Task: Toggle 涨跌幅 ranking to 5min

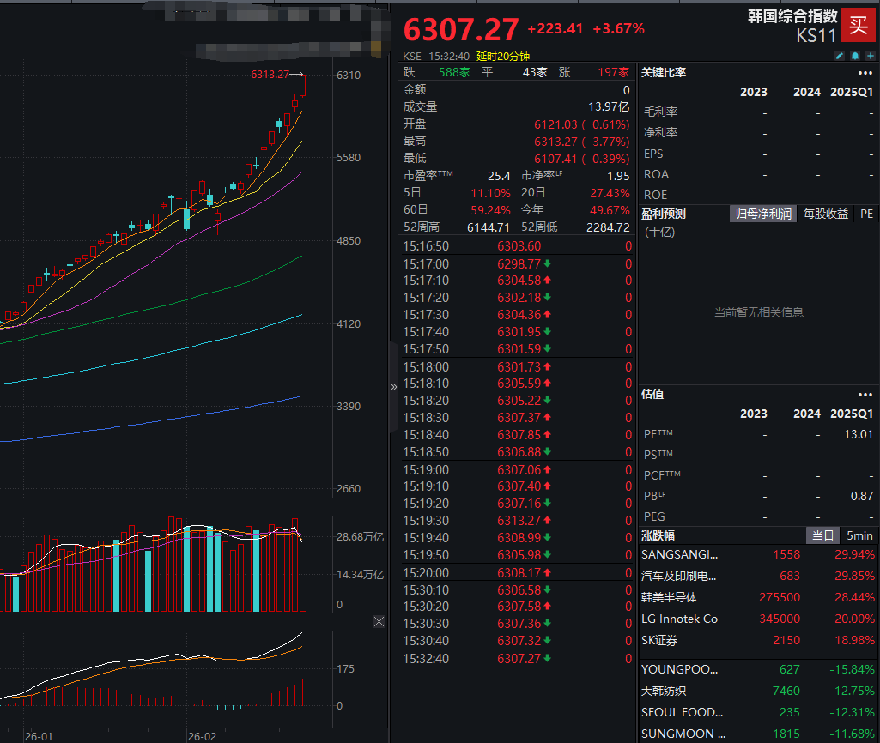Action: click(x=859, y=535)
